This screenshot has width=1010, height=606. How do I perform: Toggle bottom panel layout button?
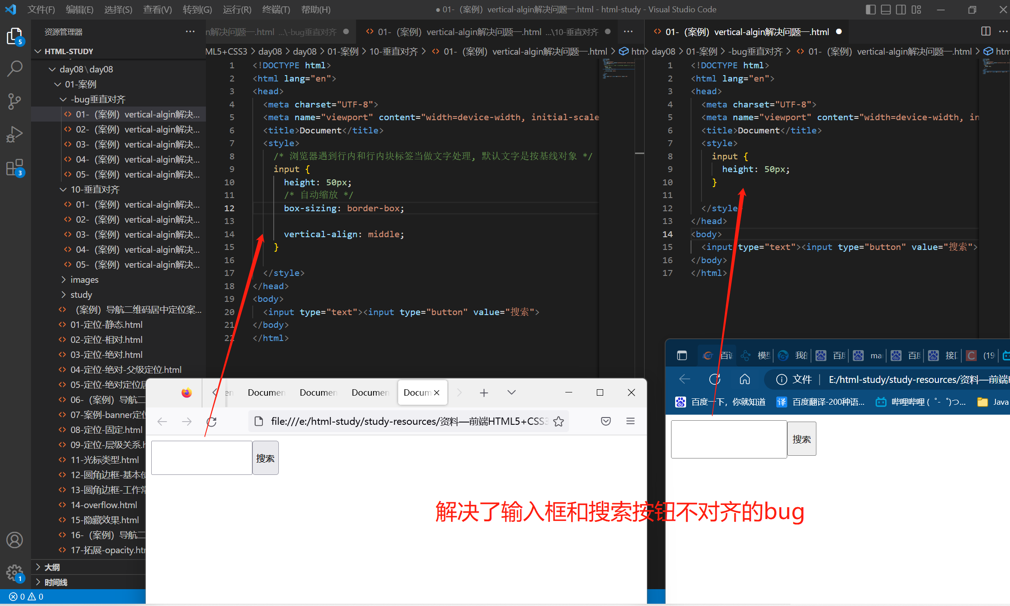[886, 10]
